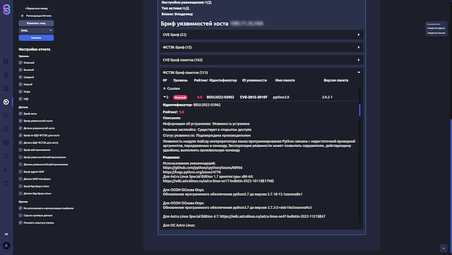
Task: Open the astra-linux-se17-bulletin wiki link
Action: 218,181
